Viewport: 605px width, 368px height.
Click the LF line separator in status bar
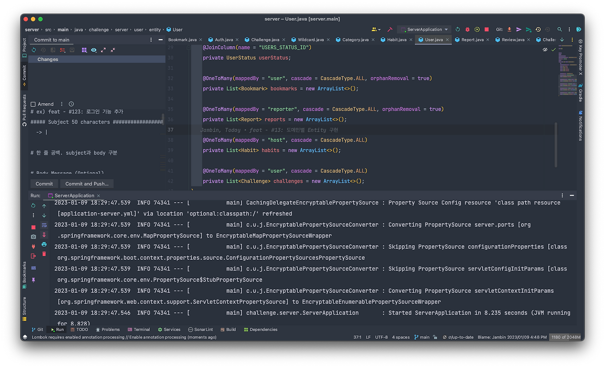[x=369, y=337]
